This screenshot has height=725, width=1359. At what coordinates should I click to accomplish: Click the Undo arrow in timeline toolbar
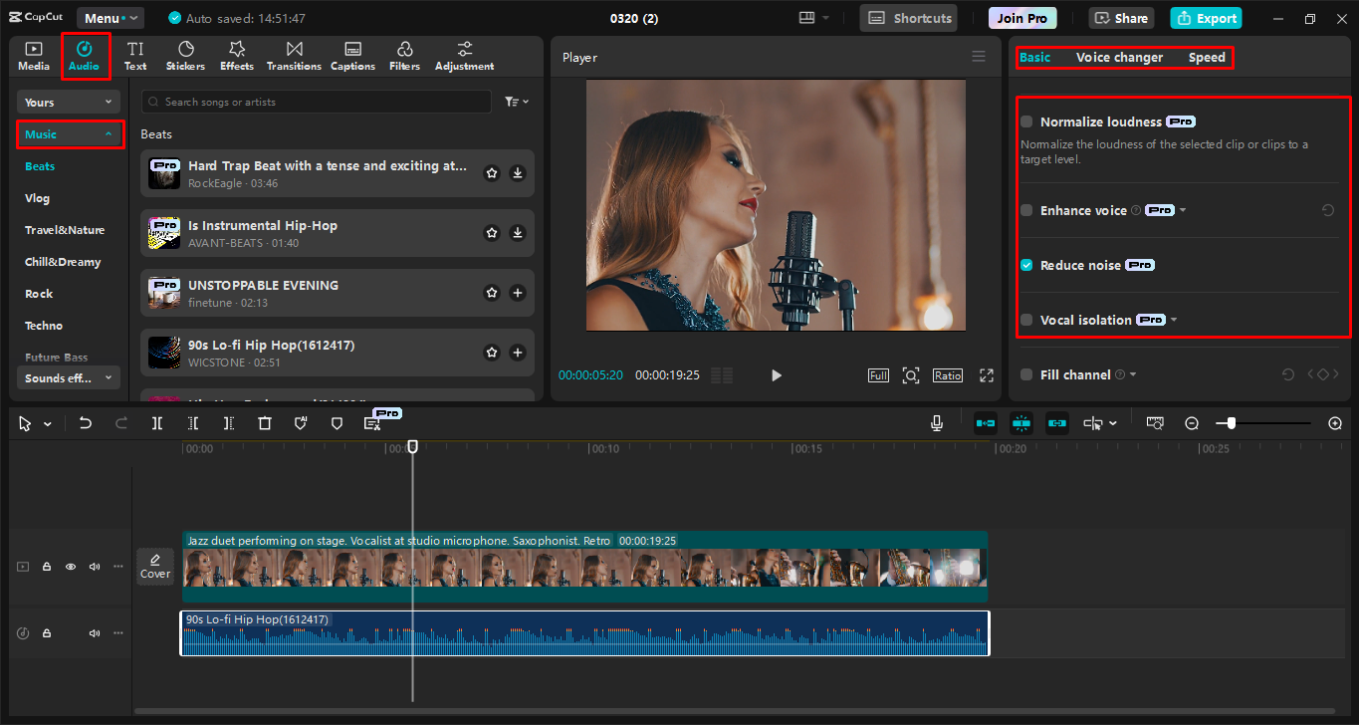pyautogui.click(x=86, y=423)
